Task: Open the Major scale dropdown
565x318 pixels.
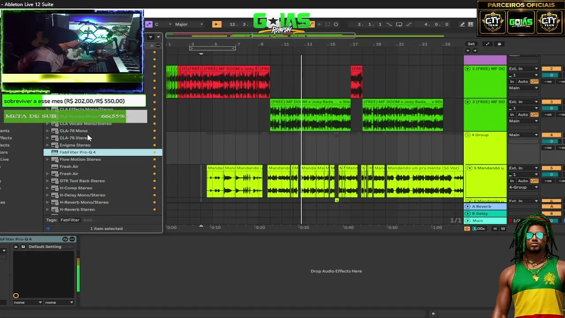Action: click(189, 24)
